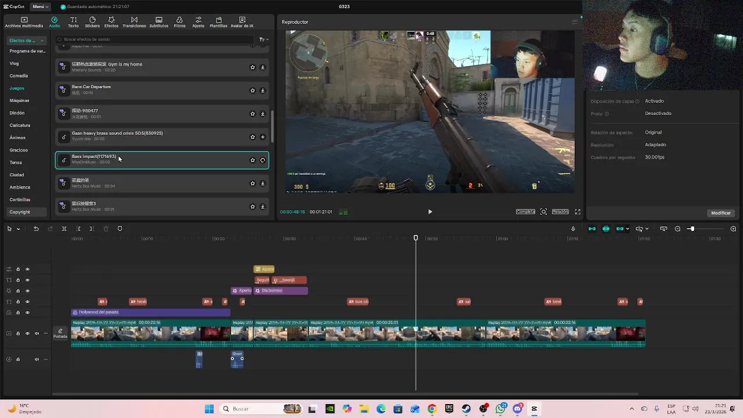Switch to the Transiciones tab
Image resolution: width=743 pixels, height=418 pixels.
point(134,23)
